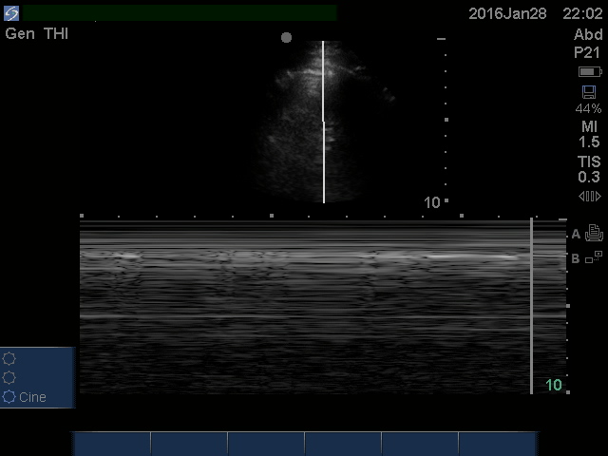Click the 2016Jan28 date text
This screenshot has height=456, width=608.
point(507,14)
